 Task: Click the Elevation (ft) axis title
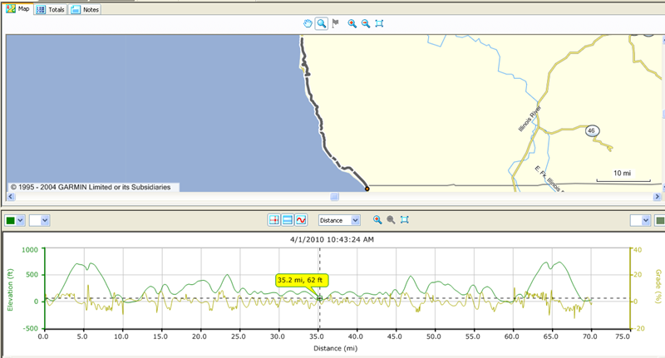coord(10,289)
